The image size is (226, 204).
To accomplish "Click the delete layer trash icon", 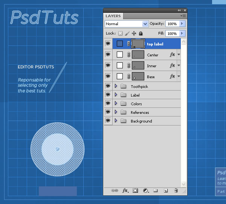I will [x=176, y=190].
